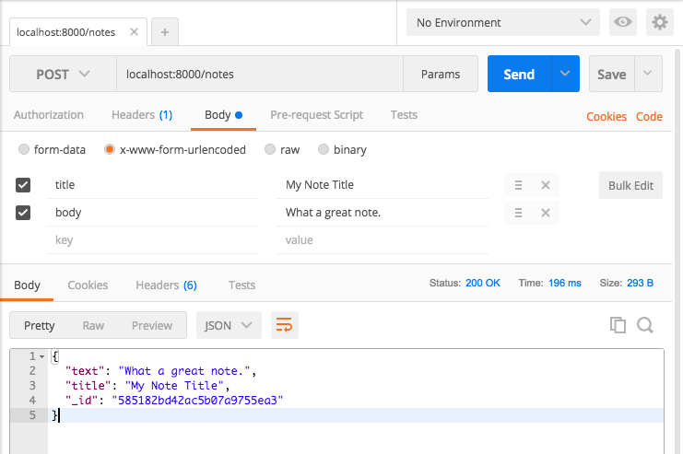This screenshot has height=454, width=683.
Task: Search the response with magnifier icon
Action: (x=644, y=325)
